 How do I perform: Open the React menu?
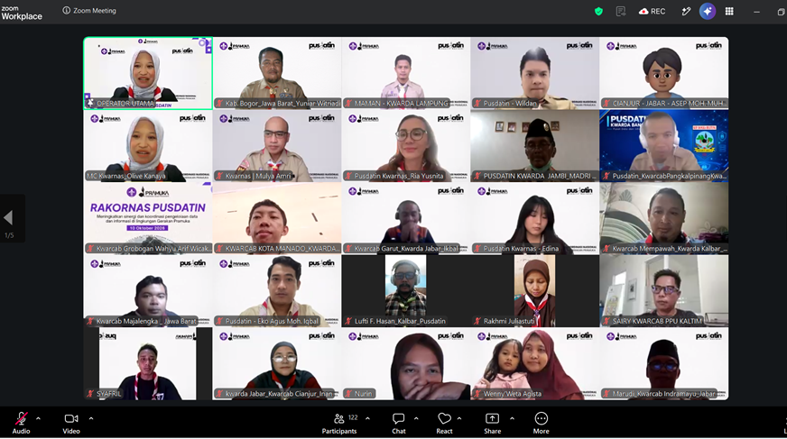(x=444, y=423)
